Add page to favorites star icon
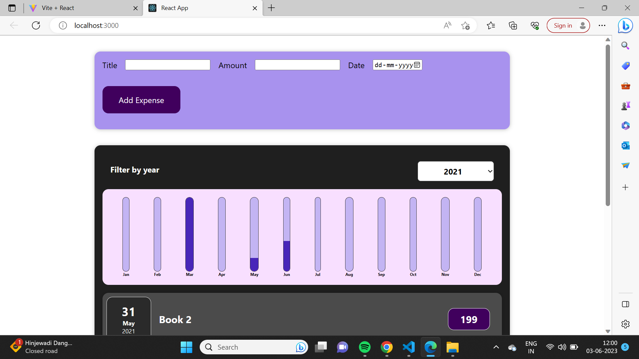Screen dimensions: 639x359 click(x=465, y=26)
